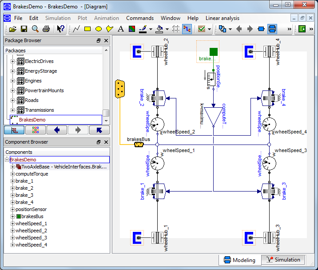This screenshot has width=318, height=270.
Task: Expand the Engines package
Action: 12,81
